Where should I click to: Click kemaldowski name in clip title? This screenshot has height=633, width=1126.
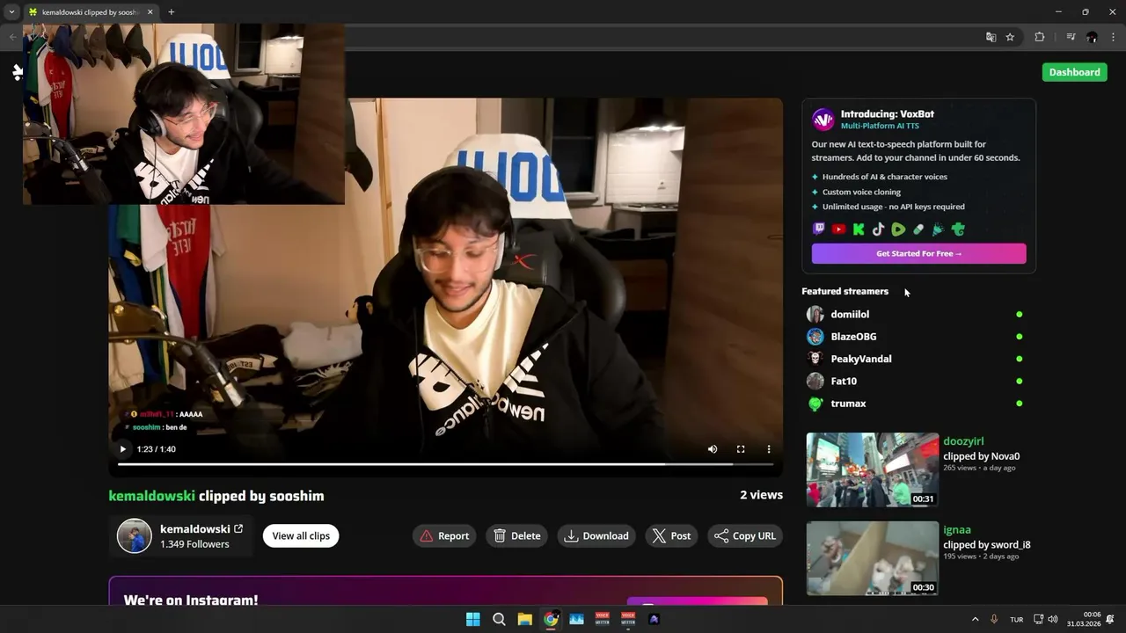[x=151, y=496]
